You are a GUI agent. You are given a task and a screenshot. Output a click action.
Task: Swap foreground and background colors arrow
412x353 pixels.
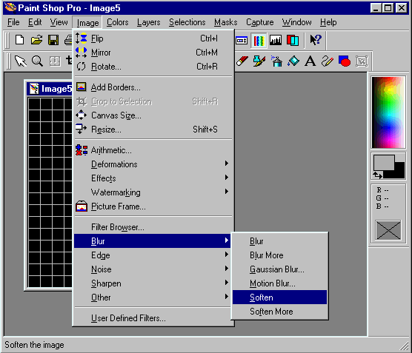[378, 175]
